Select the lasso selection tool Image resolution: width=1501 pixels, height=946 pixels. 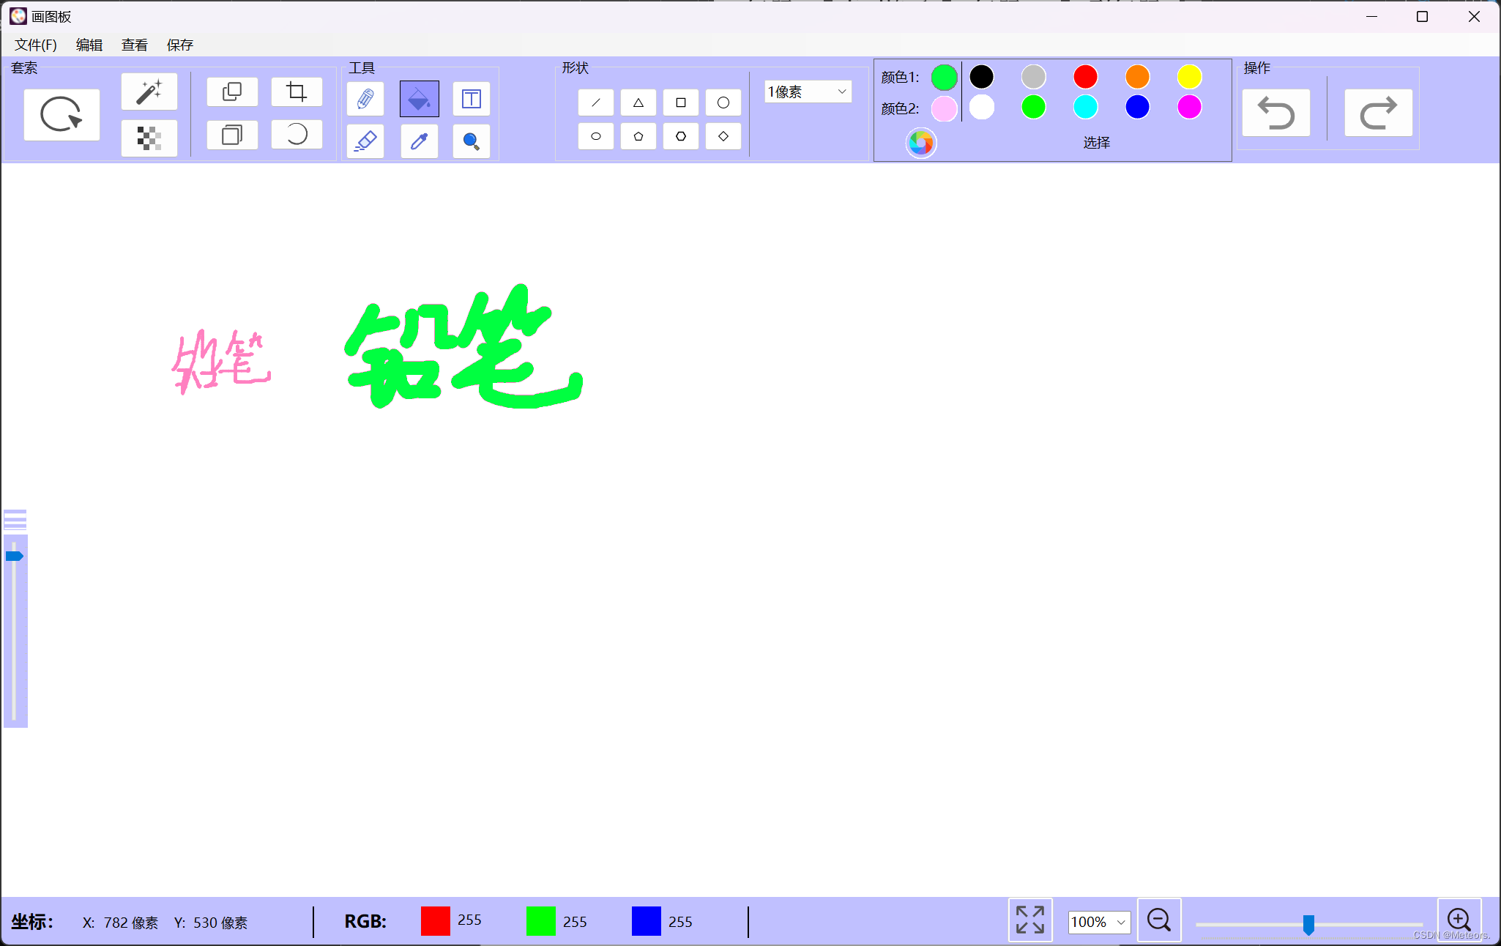[x=62, y=114]
